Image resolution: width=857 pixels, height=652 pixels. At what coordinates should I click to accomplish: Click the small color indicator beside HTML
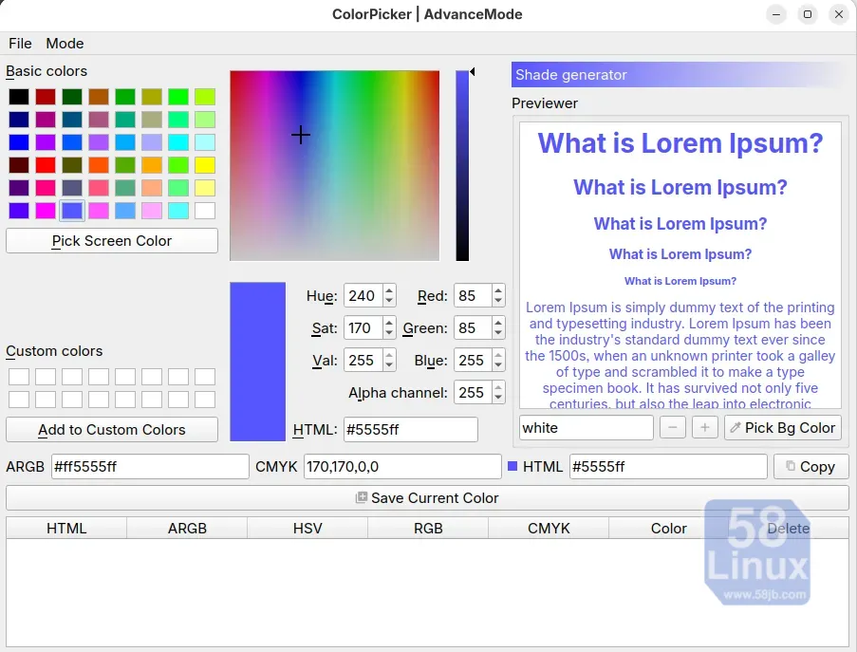512,466
